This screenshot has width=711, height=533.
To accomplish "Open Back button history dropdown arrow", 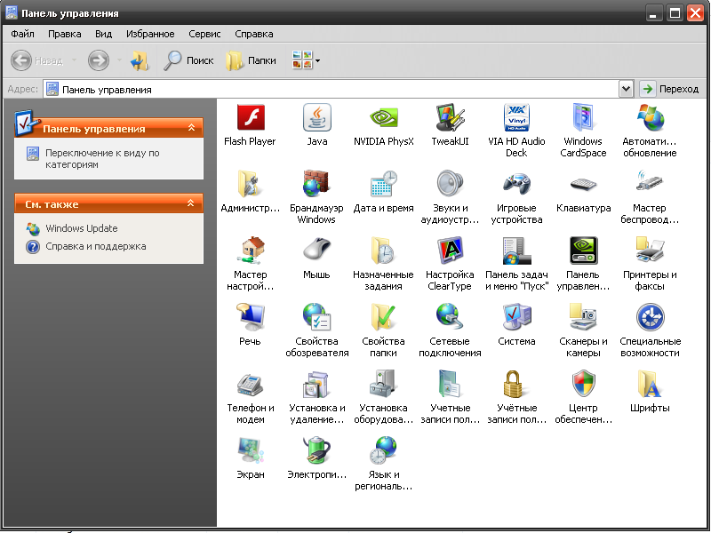I will tap(74, 60).
